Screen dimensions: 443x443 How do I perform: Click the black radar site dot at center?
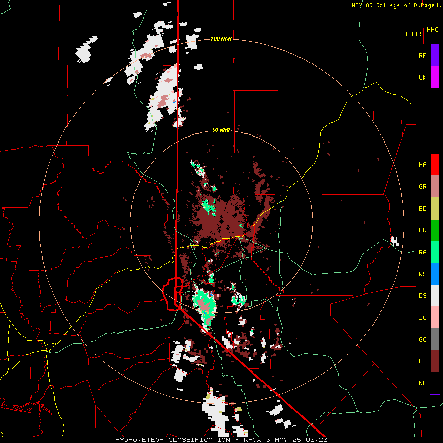point(221,221)
